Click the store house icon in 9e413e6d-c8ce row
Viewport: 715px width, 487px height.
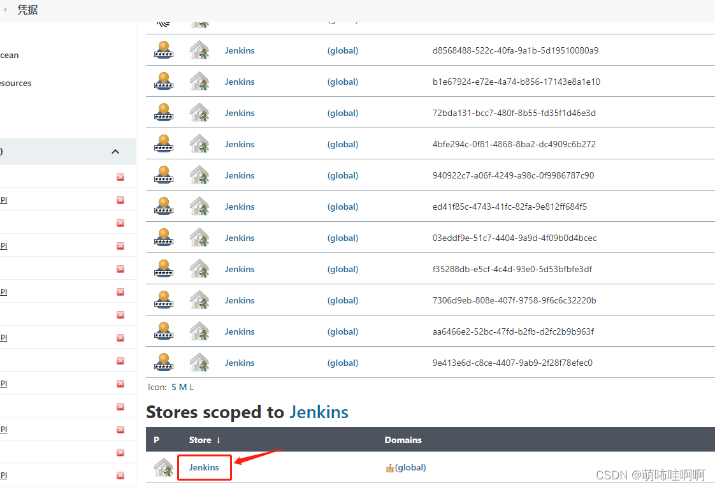pos(199,362)
